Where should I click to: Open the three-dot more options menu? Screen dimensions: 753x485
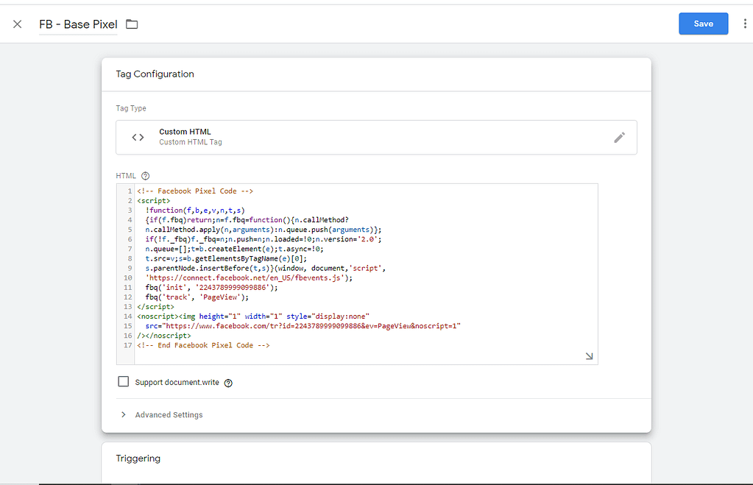tap(745, 24)
